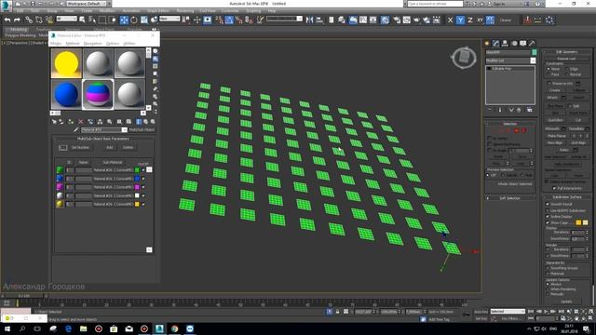
Task: Open the Utilities menu in Material Editor
Action: pos(129,44)
